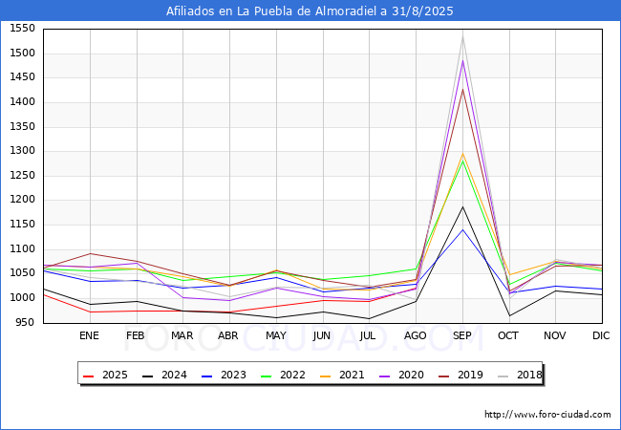Screen dimensions: 621x430
Task: Click the 1050 y-axis value
Action: pos(23,272)
